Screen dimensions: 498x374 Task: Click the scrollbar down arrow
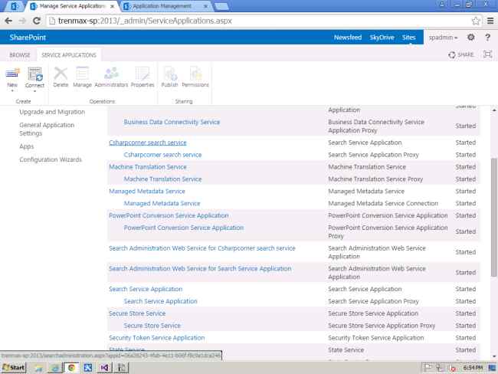(x=494, y=357)
